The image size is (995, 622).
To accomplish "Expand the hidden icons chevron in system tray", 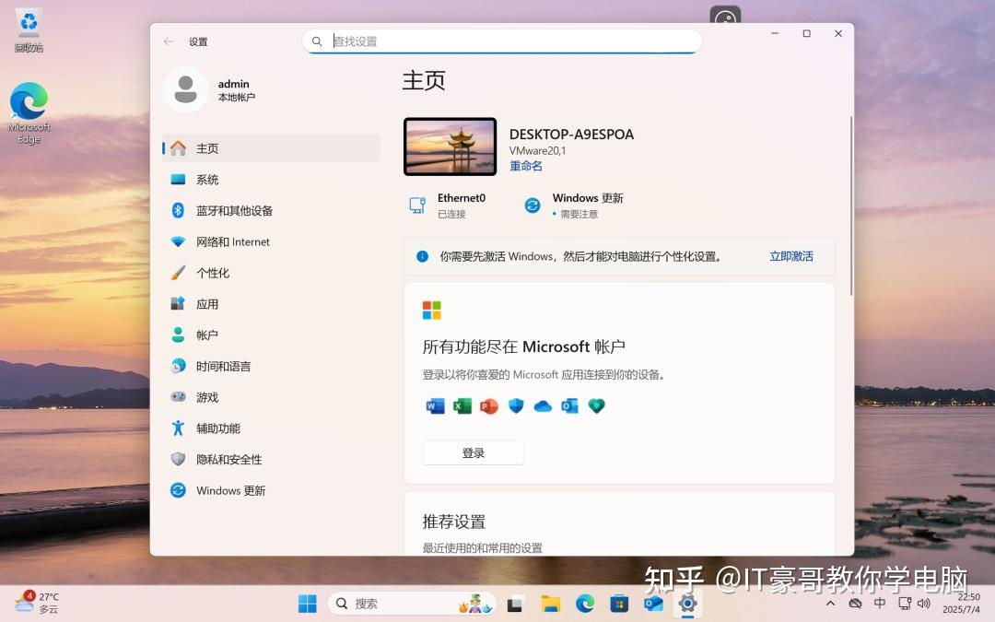I will tap(830, 604).
